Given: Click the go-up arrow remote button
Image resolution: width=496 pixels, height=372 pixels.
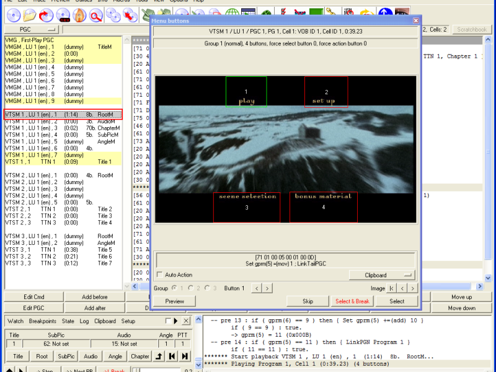Looking at the screenshot, I should coord(159,356).
